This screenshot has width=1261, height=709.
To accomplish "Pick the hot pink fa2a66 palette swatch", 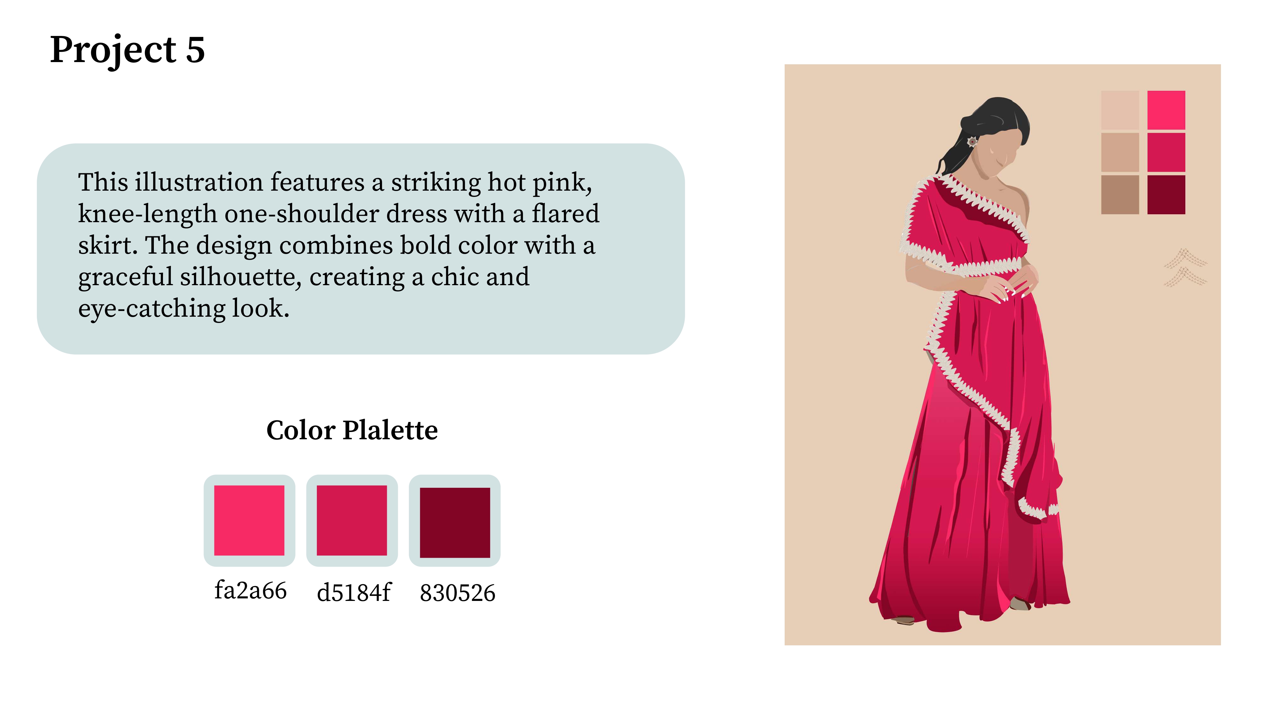I will tap(249, 520).
